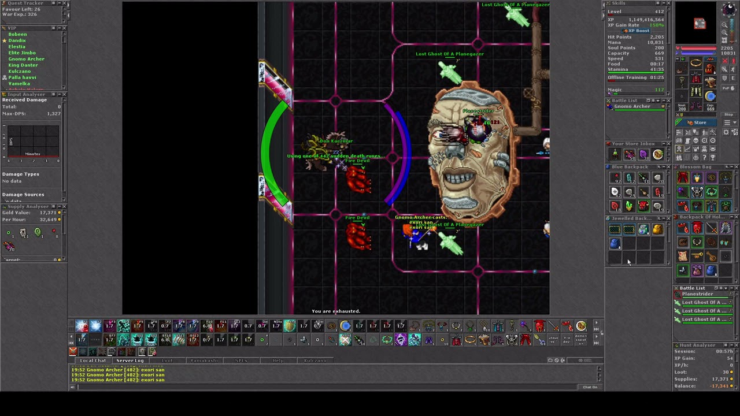Image resolution: width=740 pixels, height=416 pixels.
Task: Click the sword item in Backpack Of Holding
Action: click(711, 229)
